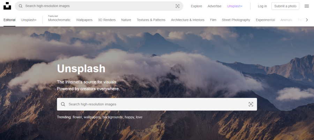This screenshot has height=140, width=314.
Task: Open the Film category
Action: [213, 20]
